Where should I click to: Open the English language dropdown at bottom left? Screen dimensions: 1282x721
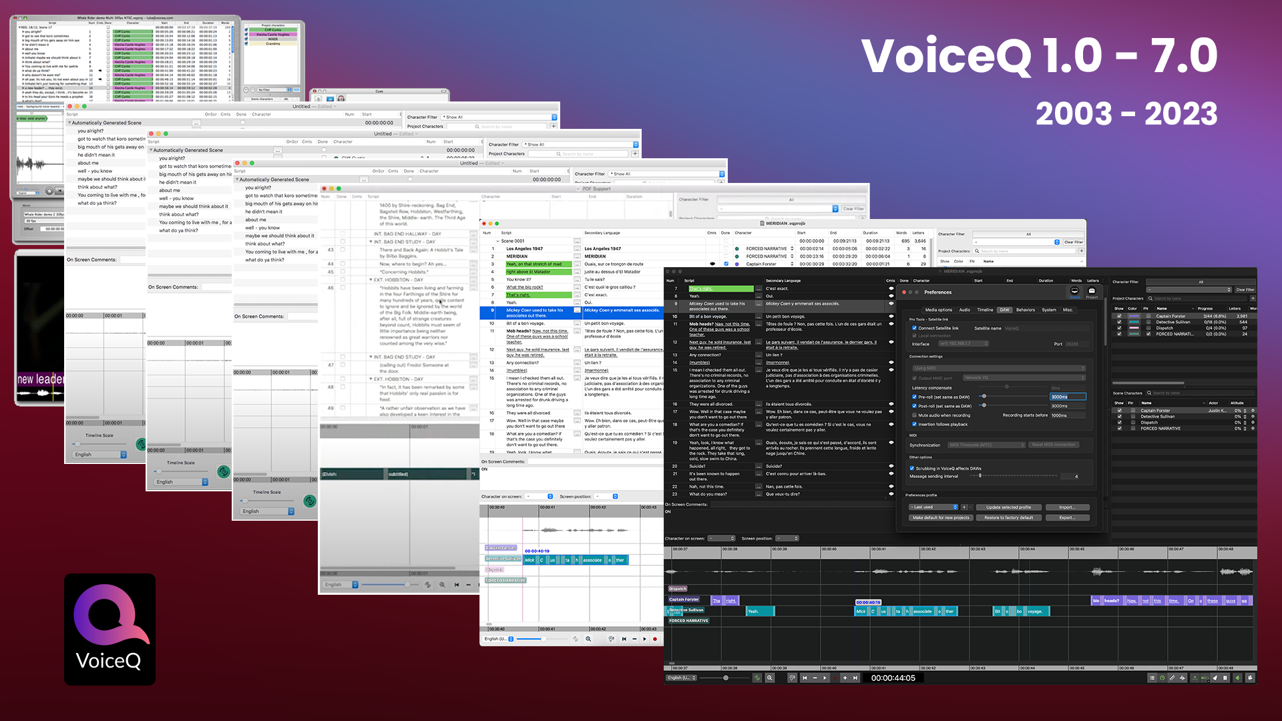point(680,678)
